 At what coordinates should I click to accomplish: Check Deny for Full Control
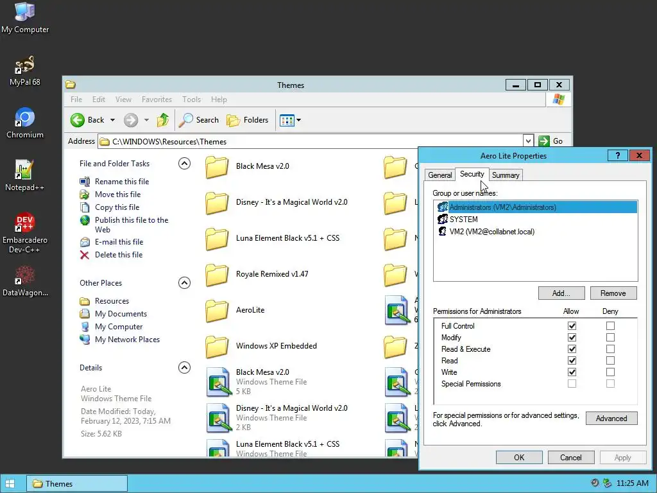click(611, 325)
